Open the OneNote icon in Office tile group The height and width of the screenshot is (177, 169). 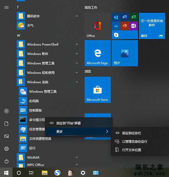tap(134, 26)
